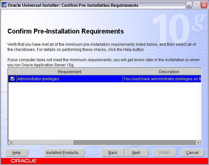
Task: Click the blank checkbox column header
Action: point(12,72)
